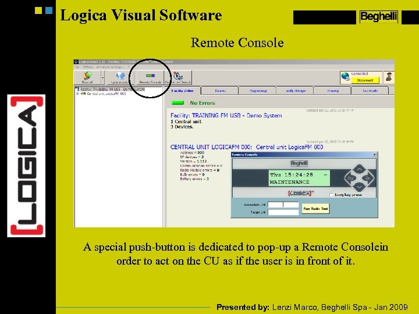Click the CENTRAL UNIT LOGICAFM 000 heading
The width and height of the screenshot is (419, 314).
247,147
